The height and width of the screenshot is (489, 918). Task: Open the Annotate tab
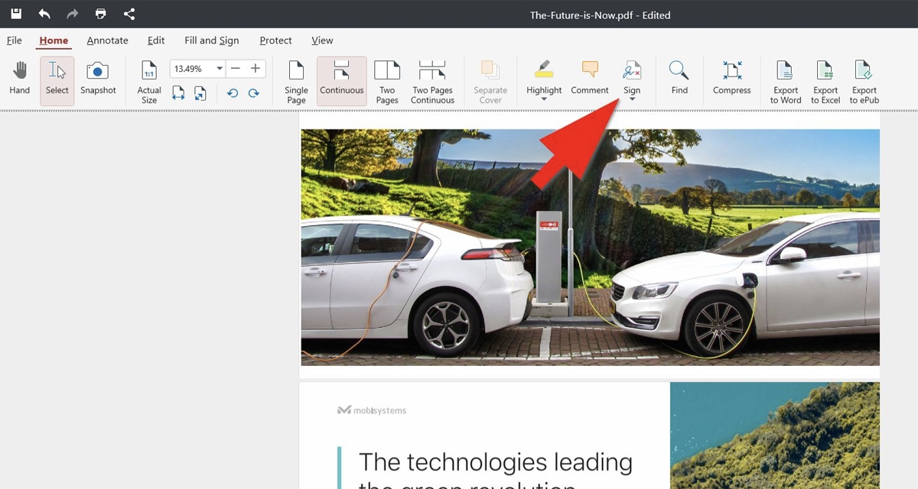coord(107,40)
